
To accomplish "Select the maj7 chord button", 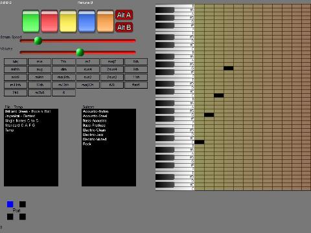I will click(x=112, y=61).
